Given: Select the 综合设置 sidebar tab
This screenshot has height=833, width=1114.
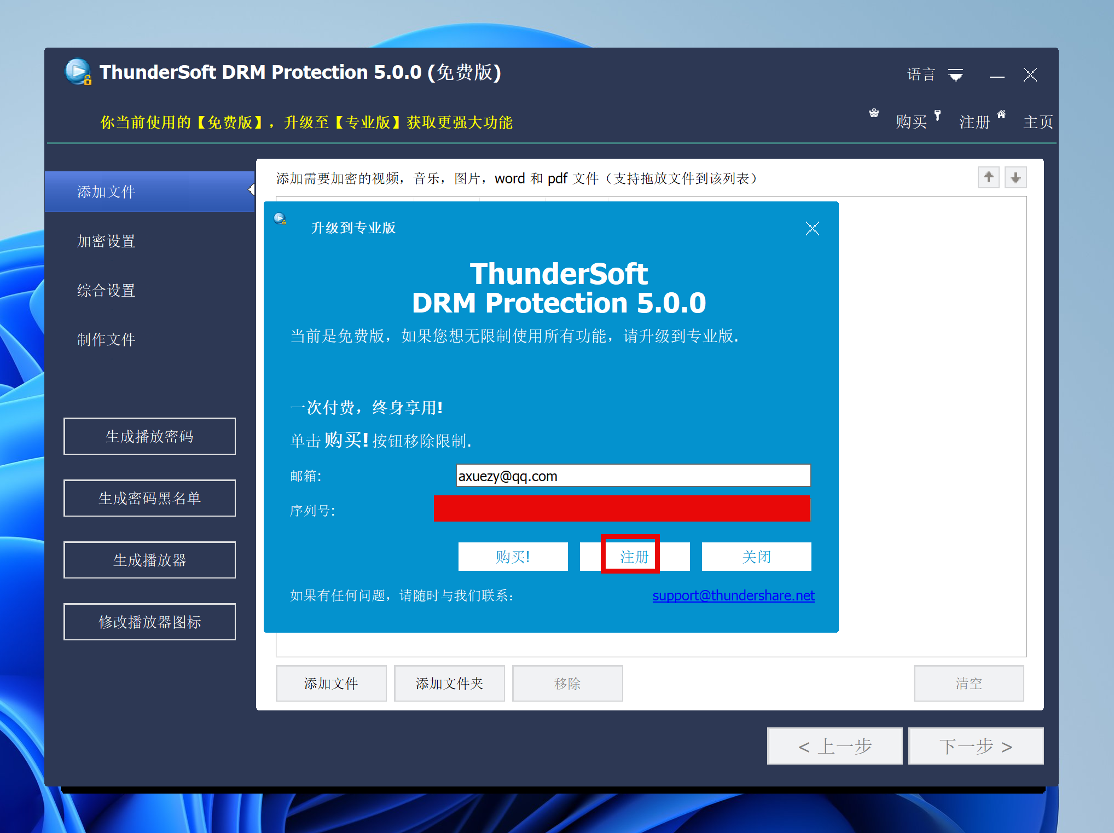Looking at the screenshot, I should pyautogui.click(x=106, y=290).
